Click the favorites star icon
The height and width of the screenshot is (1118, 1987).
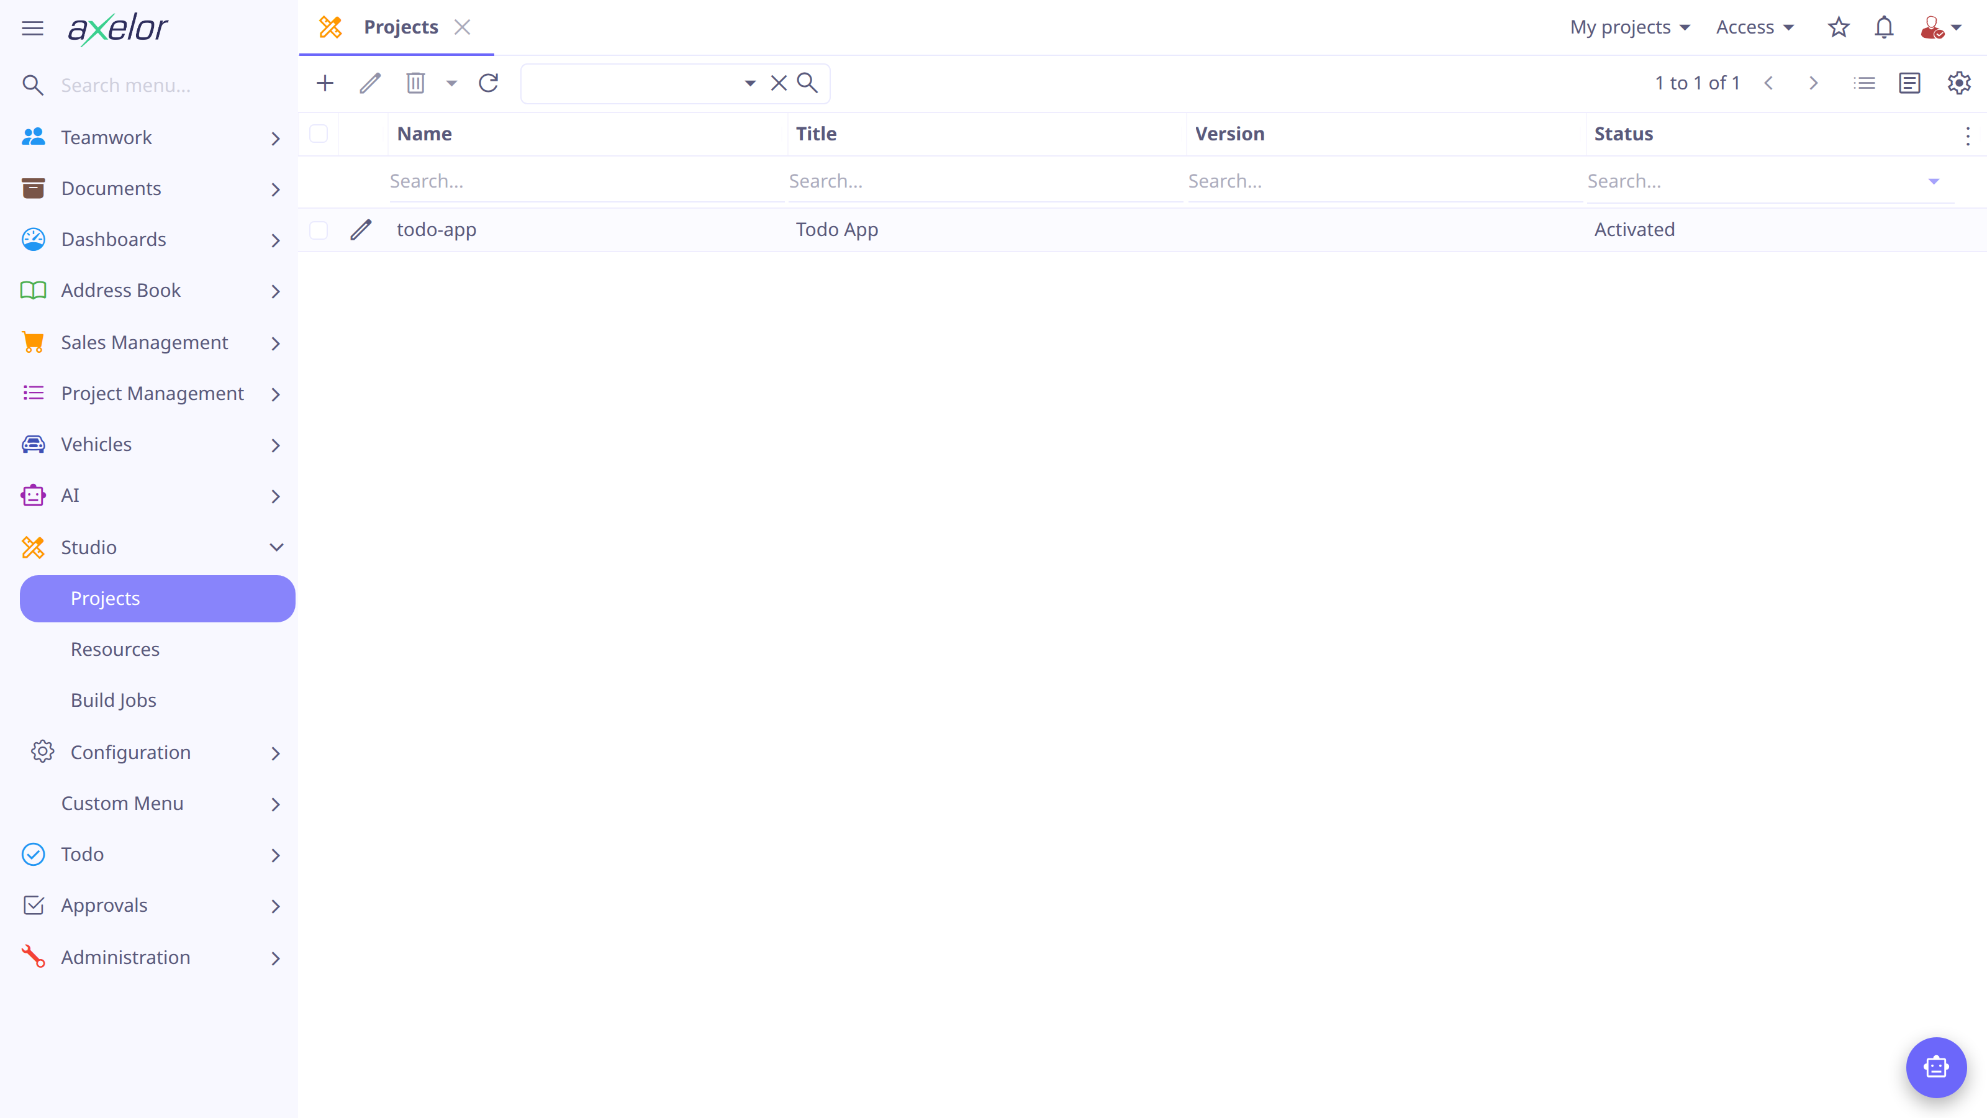tap(1839, 28)
